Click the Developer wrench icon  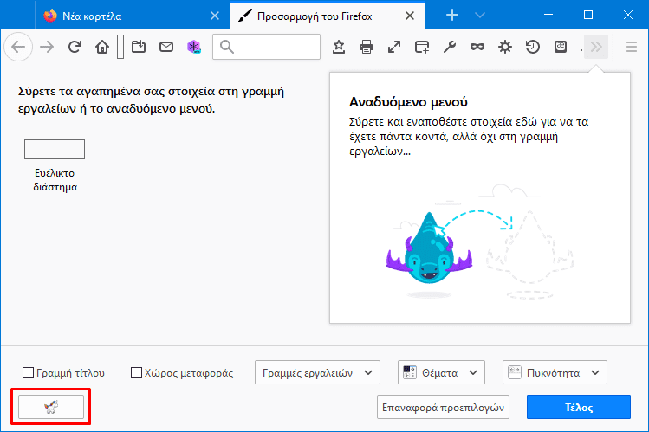(x=450, y=47)
